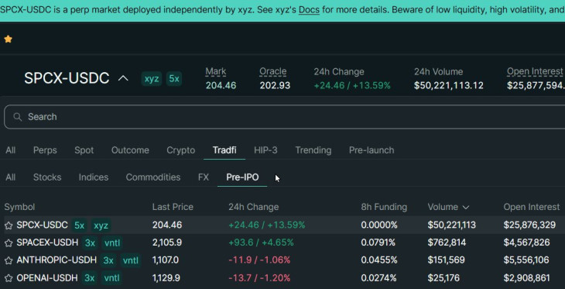Favorite SPACEX-USDH with its star

click(x=9, y=243)
